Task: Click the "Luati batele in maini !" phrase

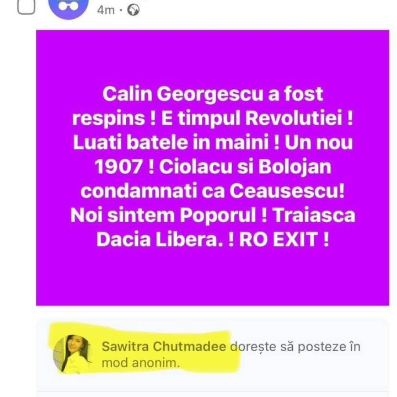Action: 176,143
